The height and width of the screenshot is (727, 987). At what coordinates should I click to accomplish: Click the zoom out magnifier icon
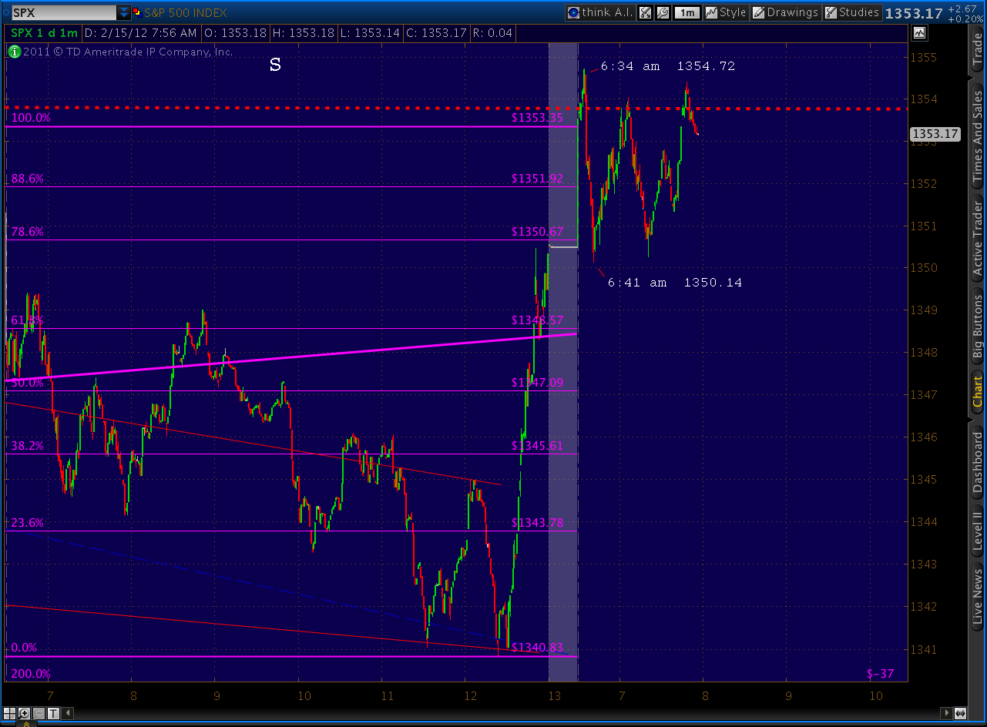tap(39, 713)
